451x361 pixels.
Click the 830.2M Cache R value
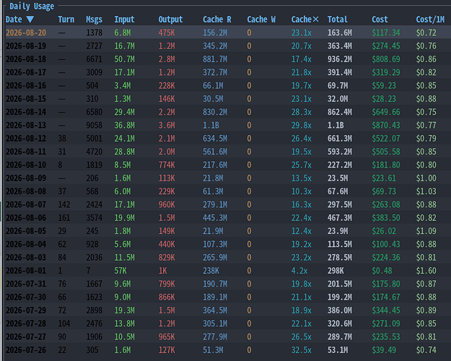click(215, 112)
